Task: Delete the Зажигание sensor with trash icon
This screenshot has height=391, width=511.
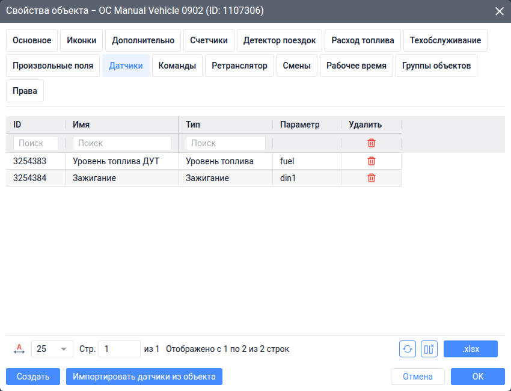Action: [x=371, y=178]
